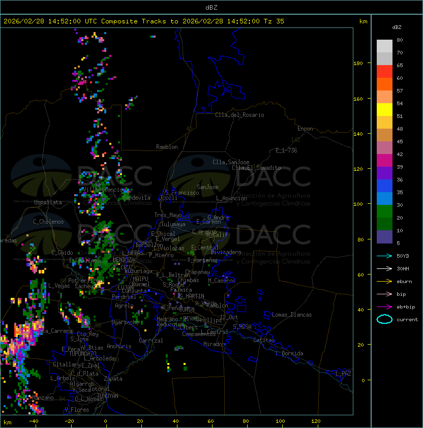Pick the light blue 30-35 dBZ swatch
Viewport: 423px width, 428px height.
click(384, 198)
